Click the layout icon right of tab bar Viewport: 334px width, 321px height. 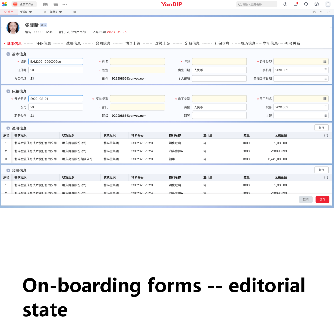click(314, 12)
